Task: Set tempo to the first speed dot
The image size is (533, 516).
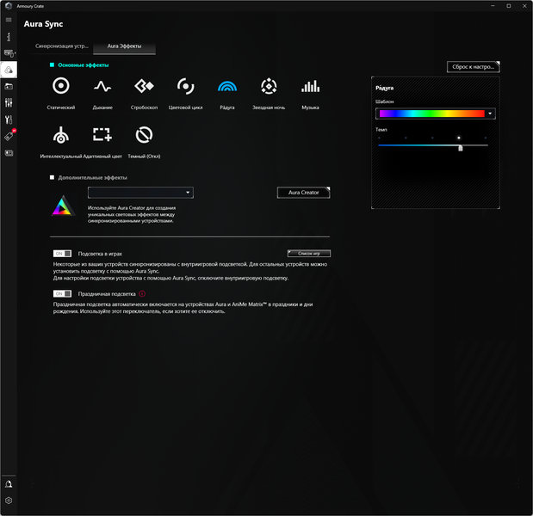Action: (379, 138)
